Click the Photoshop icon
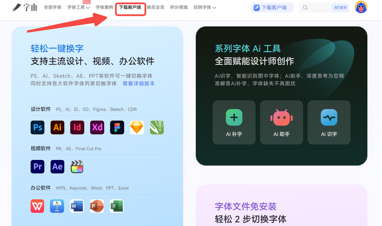 (38, 127)
